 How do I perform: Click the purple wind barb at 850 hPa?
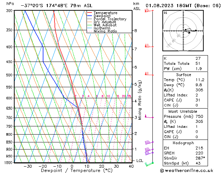149,142
